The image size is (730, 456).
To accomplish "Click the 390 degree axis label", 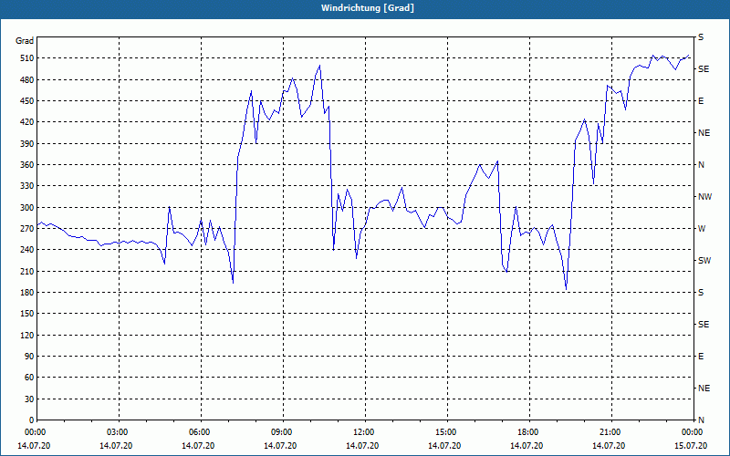I will tap(26, 143).
